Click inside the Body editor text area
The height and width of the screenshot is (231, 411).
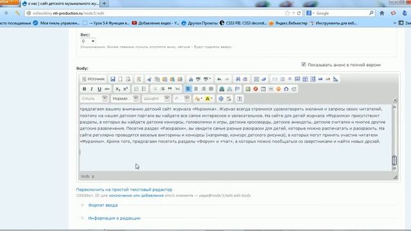click(236, 138)
